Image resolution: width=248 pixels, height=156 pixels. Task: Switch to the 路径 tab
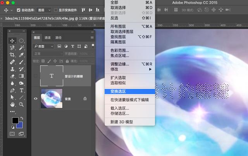coord(59,37)
